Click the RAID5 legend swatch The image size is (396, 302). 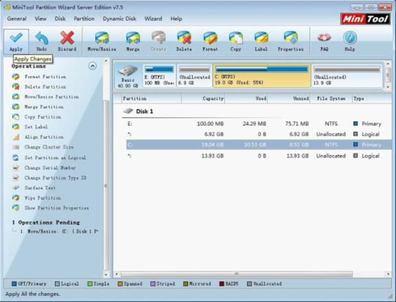pyautogui.click(x=222, y=284)
